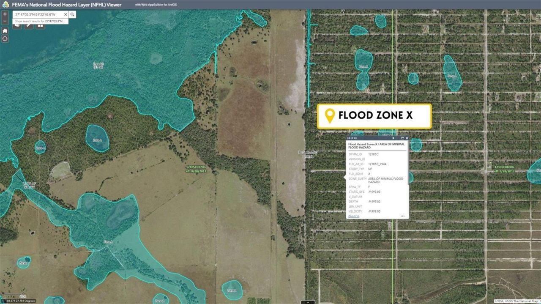Click the search magnifier button
Screen dimensions: 541x304
(x=72, y=14)
